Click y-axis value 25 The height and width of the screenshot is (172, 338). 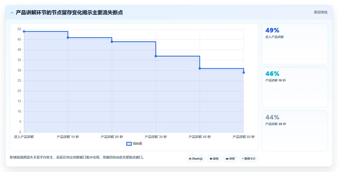19,81
